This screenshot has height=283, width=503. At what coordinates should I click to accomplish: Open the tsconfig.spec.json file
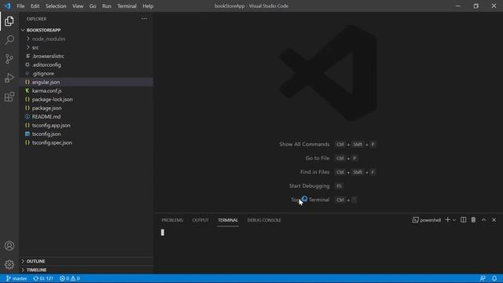[86, 142]
